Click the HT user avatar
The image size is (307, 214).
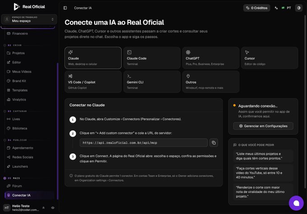7,208
